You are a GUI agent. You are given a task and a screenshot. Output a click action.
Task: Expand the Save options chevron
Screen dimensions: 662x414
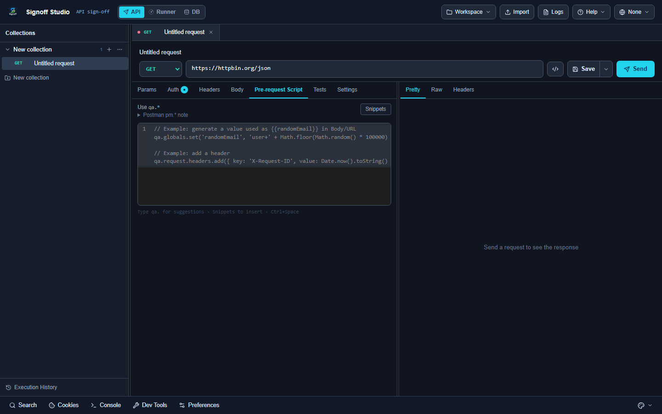(606, 69)
